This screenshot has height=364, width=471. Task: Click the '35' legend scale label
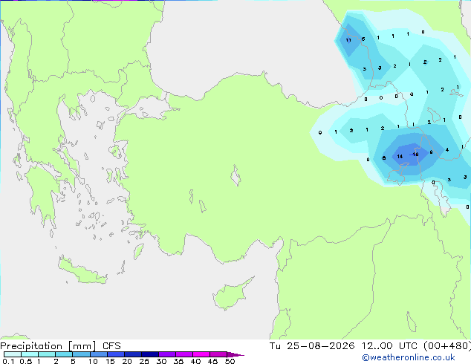[178, 361]
